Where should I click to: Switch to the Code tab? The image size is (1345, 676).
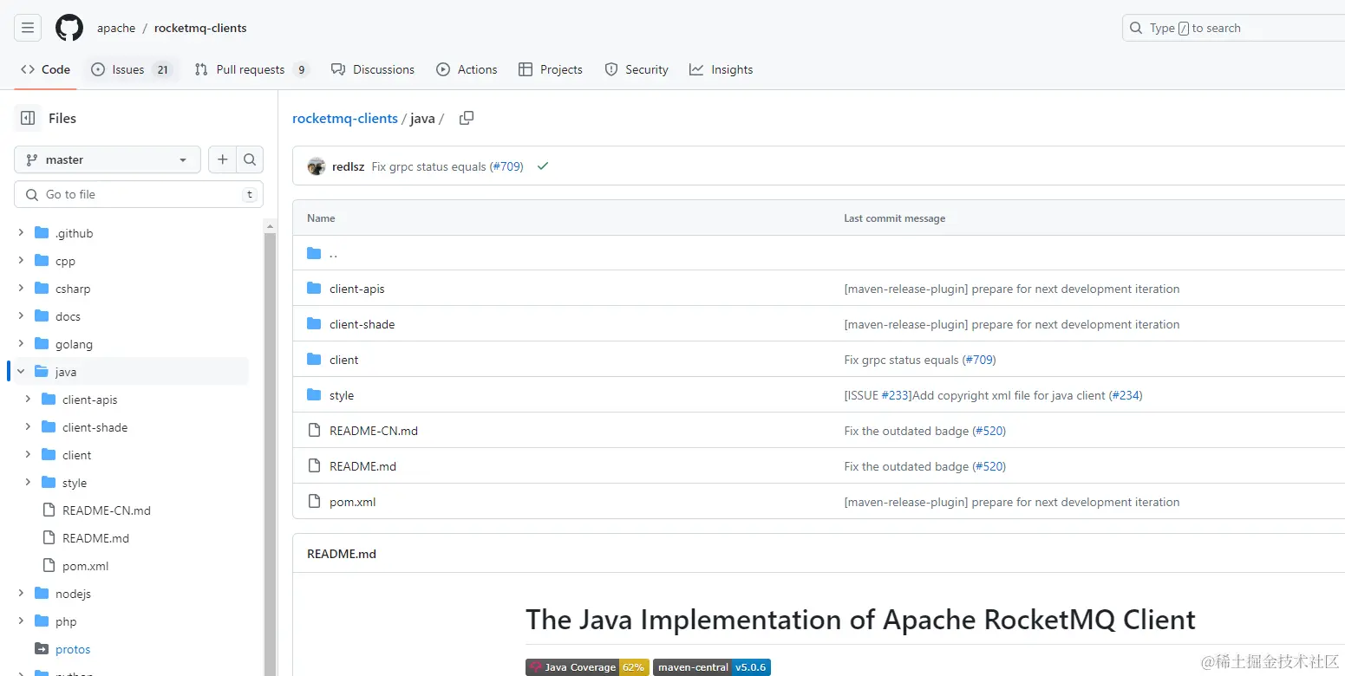[x=45, y=69]
